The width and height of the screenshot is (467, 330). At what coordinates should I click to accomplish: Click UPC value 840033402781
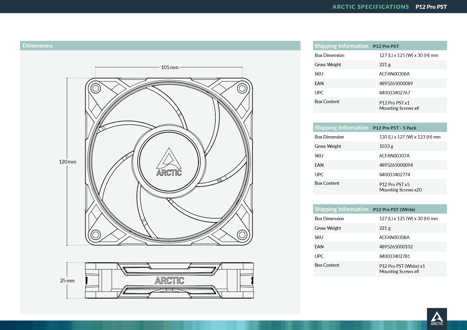tap(395, 256)
